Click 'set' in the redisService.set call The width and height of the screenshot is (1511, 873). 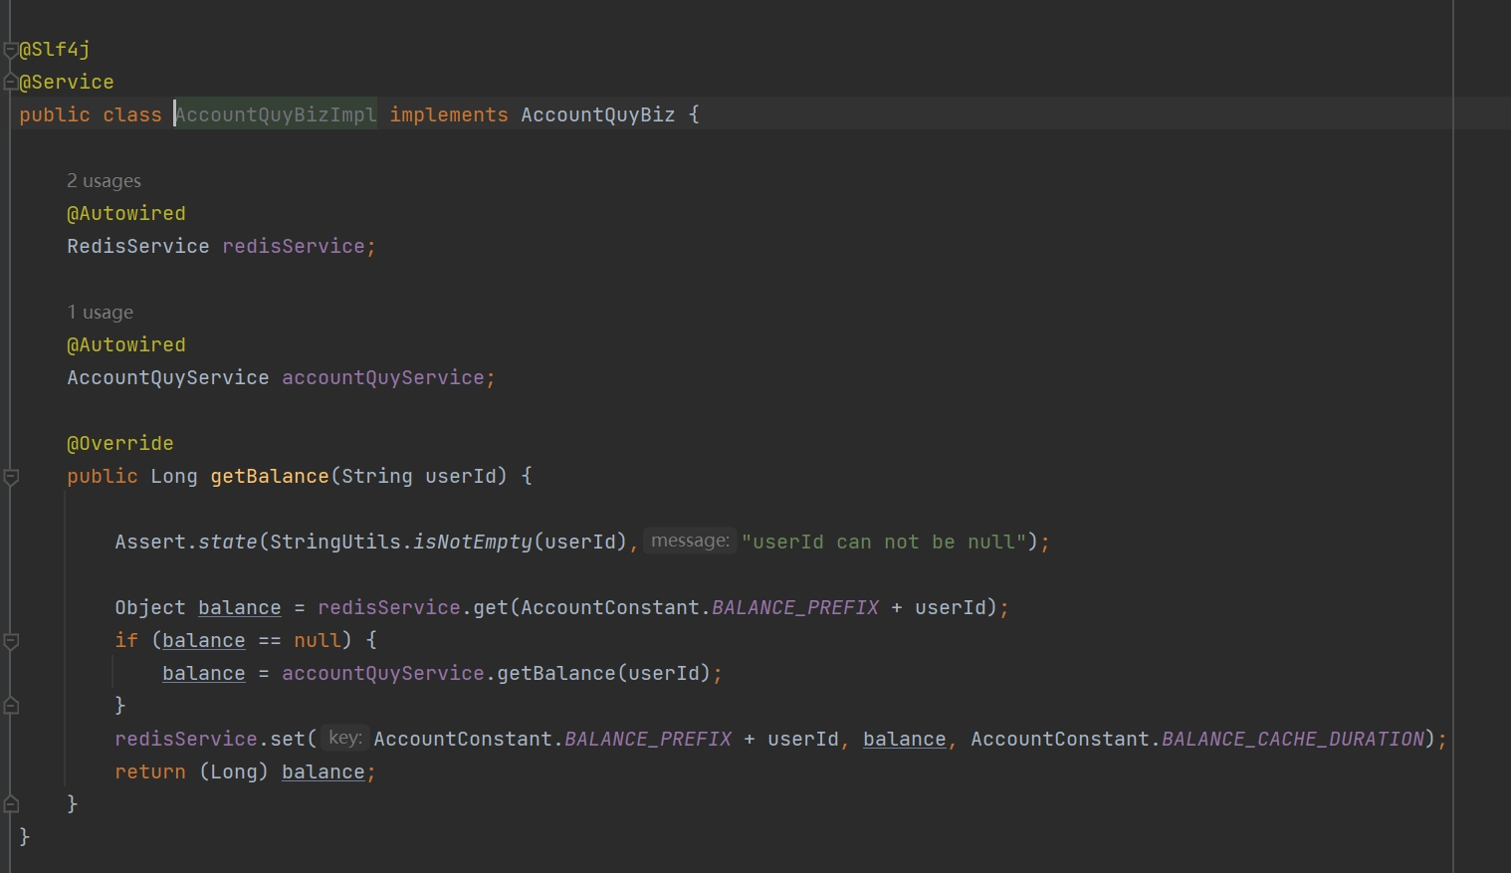tap(288, 740)
